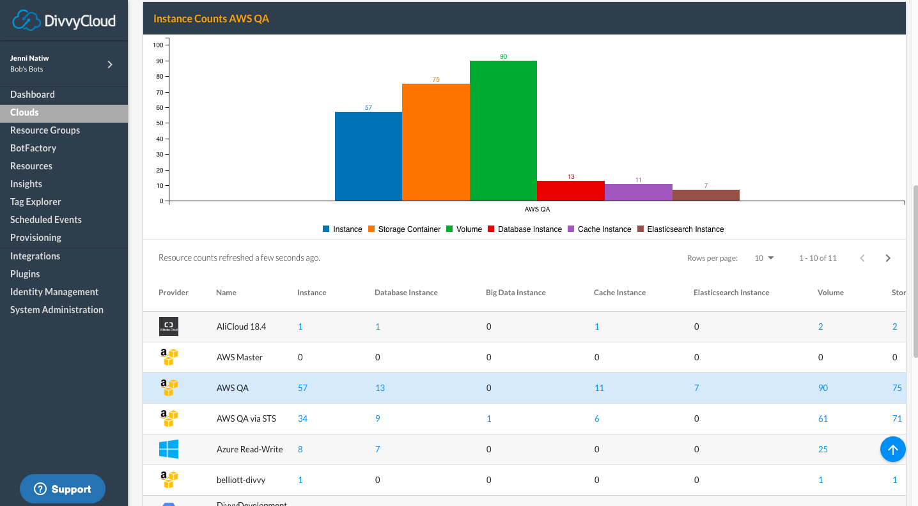Image resolution: width=918 pixels, height=506 pixels.
Task: Toggle the Instance legend swatch
Action: pyautogui.click(x=326, y=229)
